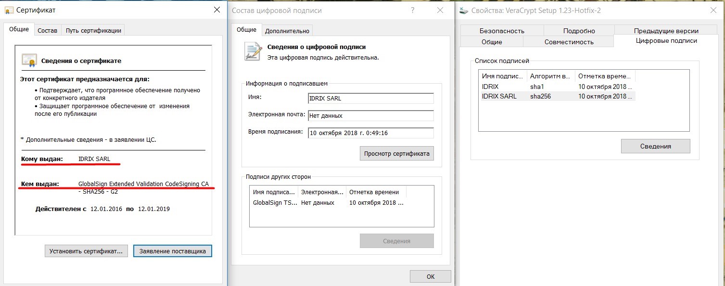Click the Заявление поставщика button
725x286 pixels.
[172, 251]
